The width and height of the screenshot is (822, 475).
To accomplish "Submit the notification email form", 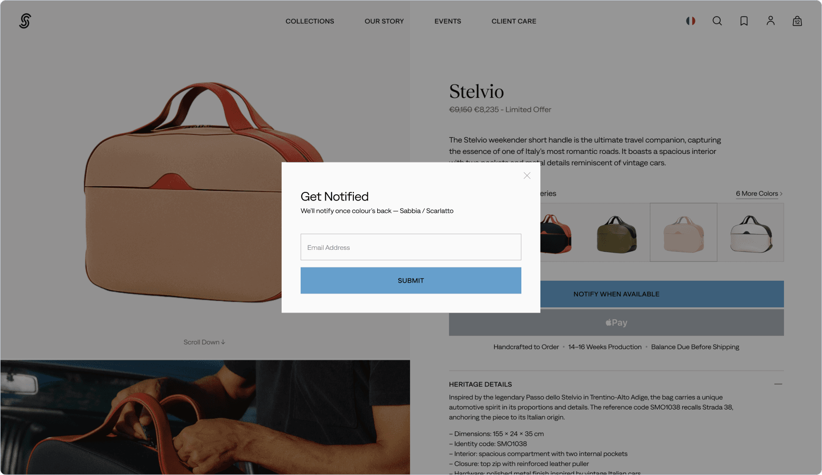I will tap(411, 280).
